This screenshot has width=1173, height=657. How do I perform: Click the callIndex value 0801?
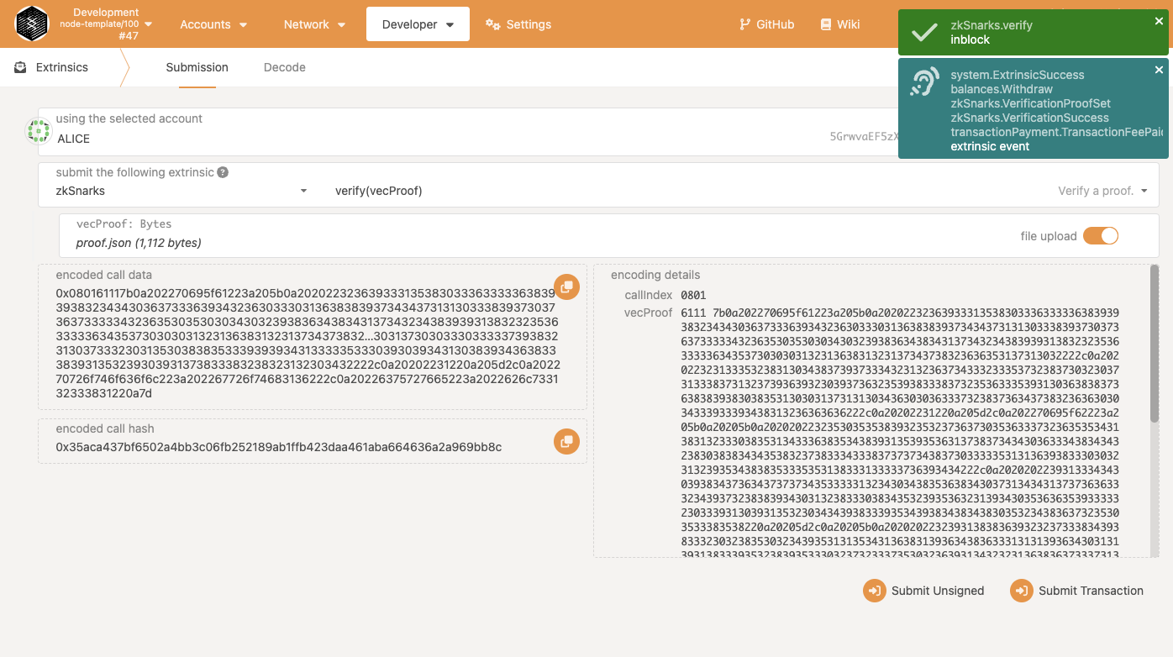(x=693, y=296)
